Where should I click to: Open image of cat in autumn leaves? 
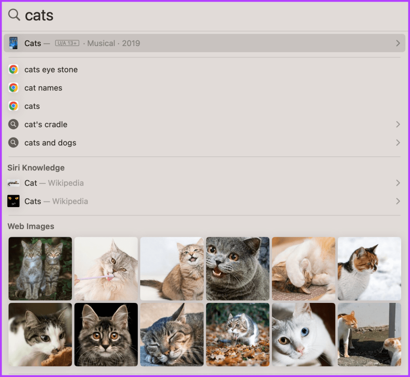(x=238, y=335)
